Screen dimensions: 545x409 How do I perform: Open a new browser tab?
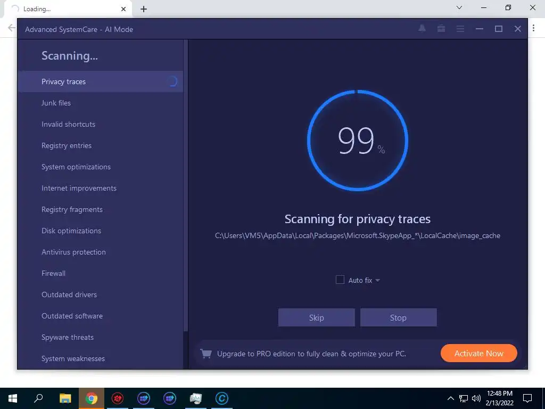point(144,9)
